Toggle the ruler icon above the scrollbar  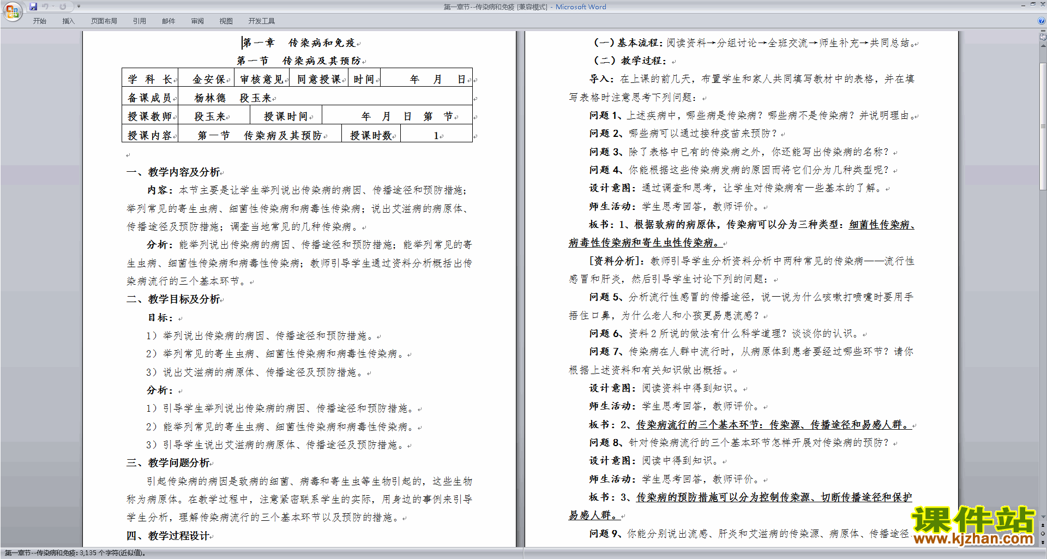pos(1043,37)
